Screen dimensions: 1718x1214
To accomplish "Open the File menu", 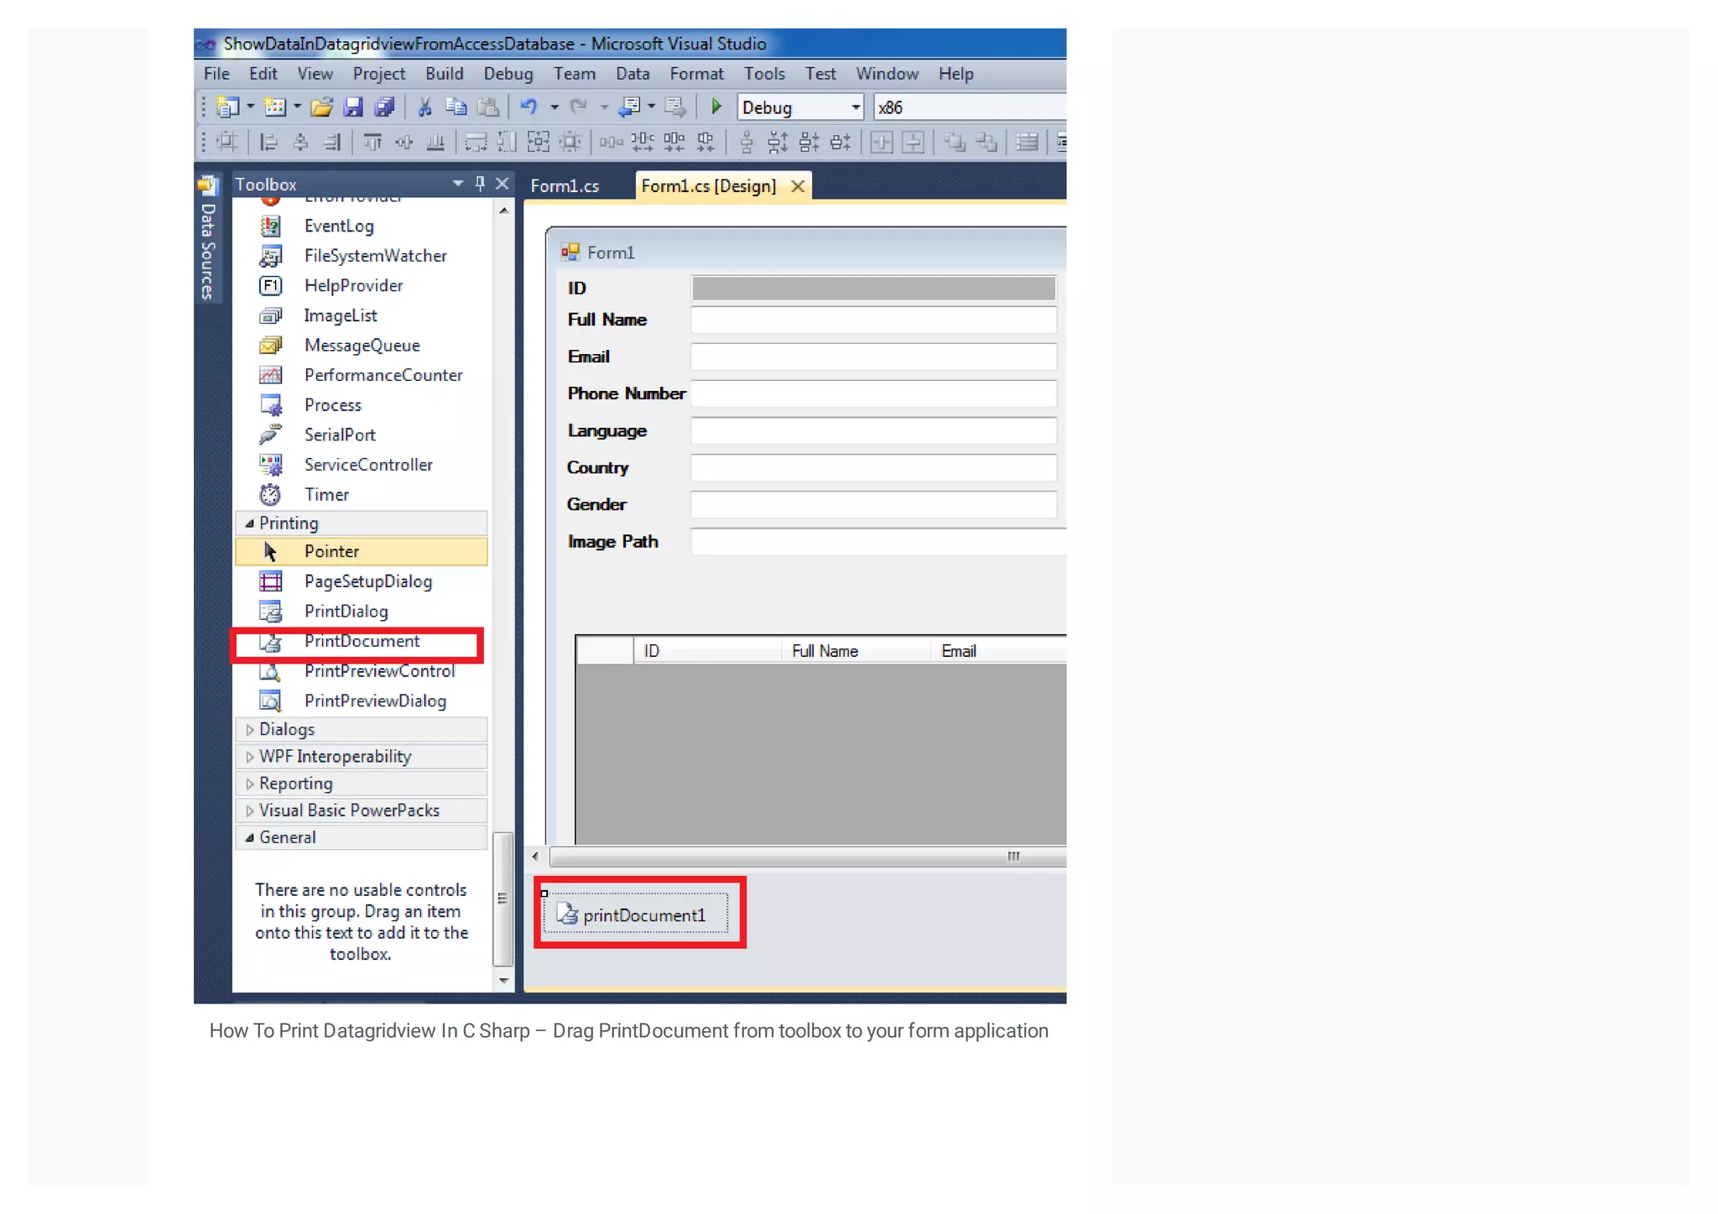I will tap(216, 74).
